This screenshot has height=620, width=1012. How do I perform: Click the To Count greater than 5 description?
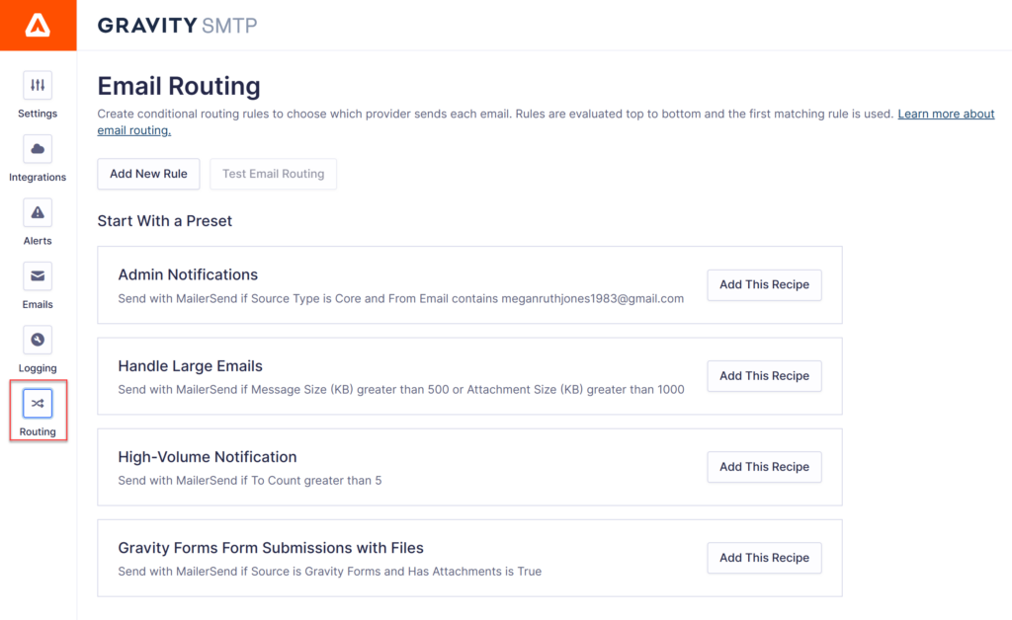click(x=250, y=481)
